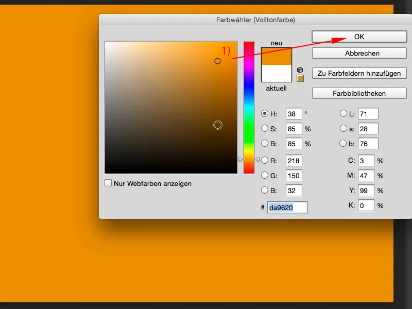Click the M magenta field 47
This screenshot has width=412, height=309.
[x=366, y=176]
